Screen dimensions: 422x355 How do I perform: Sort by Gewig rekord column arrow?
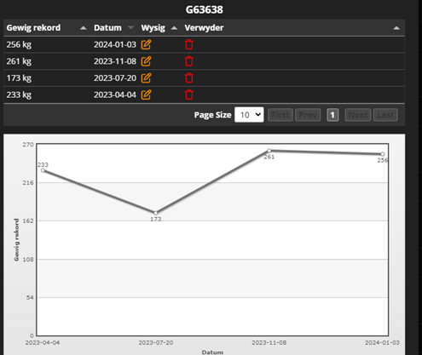coord(84,28)
